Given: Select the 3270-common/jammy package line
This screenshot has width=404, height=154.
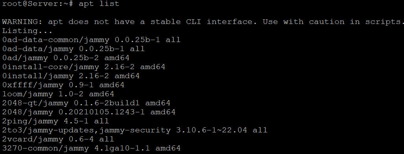Looking at the screenshot, I should [x=91, y=148].
